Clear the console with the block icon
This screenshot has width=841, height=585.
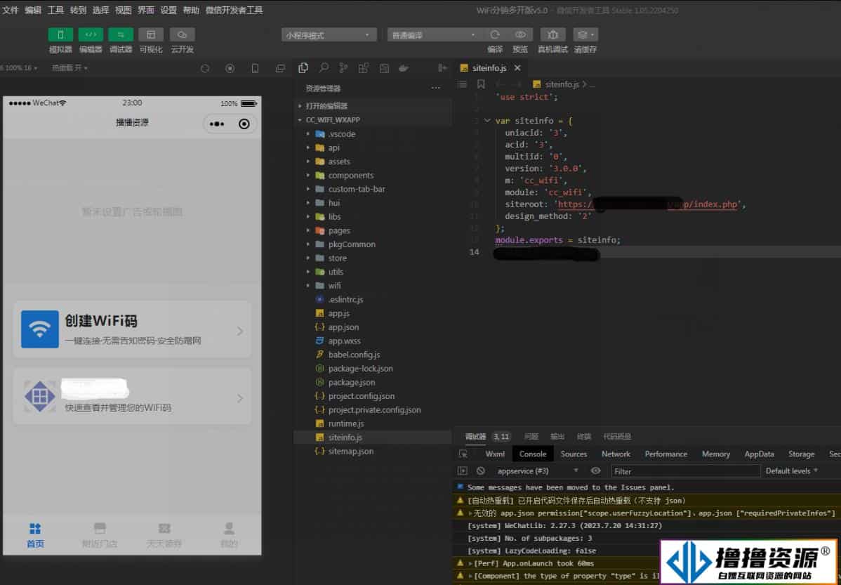coord(481,471)
